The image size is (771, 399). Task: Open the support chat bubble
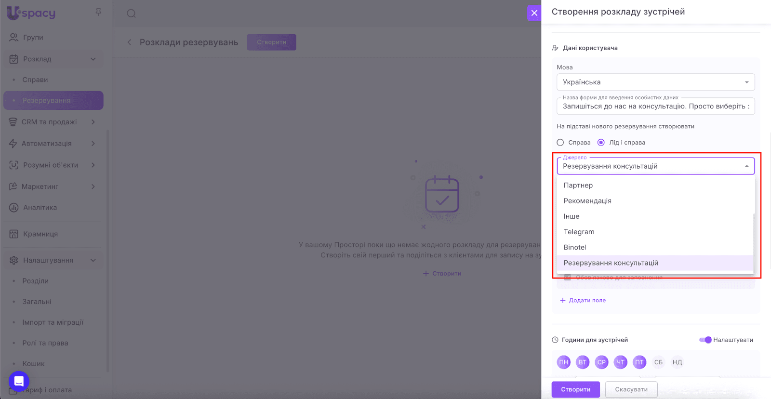coord(19,381)
